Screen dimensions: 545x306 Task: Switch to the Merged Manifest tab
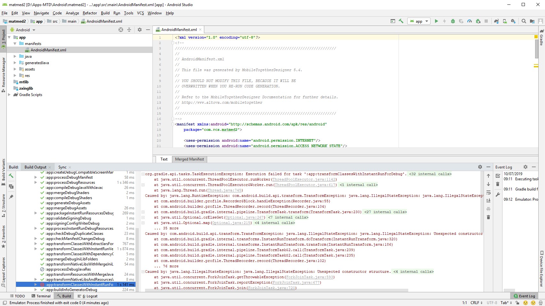pyautogui.click(x=189, y=159)
